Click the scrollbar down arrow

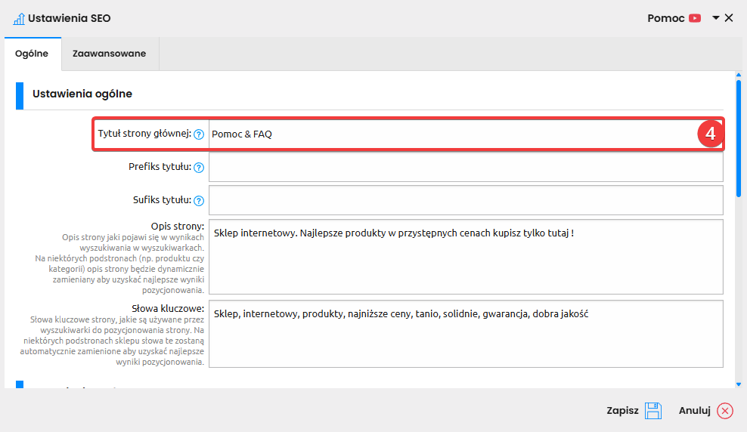click(739, 384)
